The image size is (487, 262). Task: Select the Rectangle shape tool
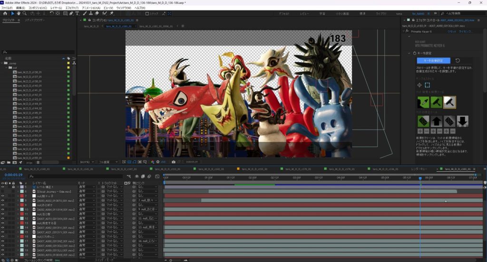(x=65, y=14)
